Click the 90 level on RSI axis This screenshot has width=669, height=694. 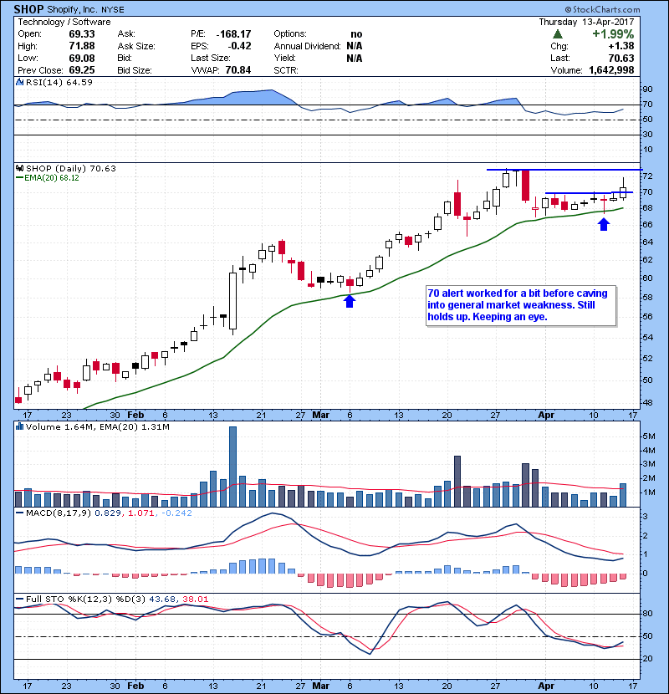pyautogui.click(x=647, y=89)
